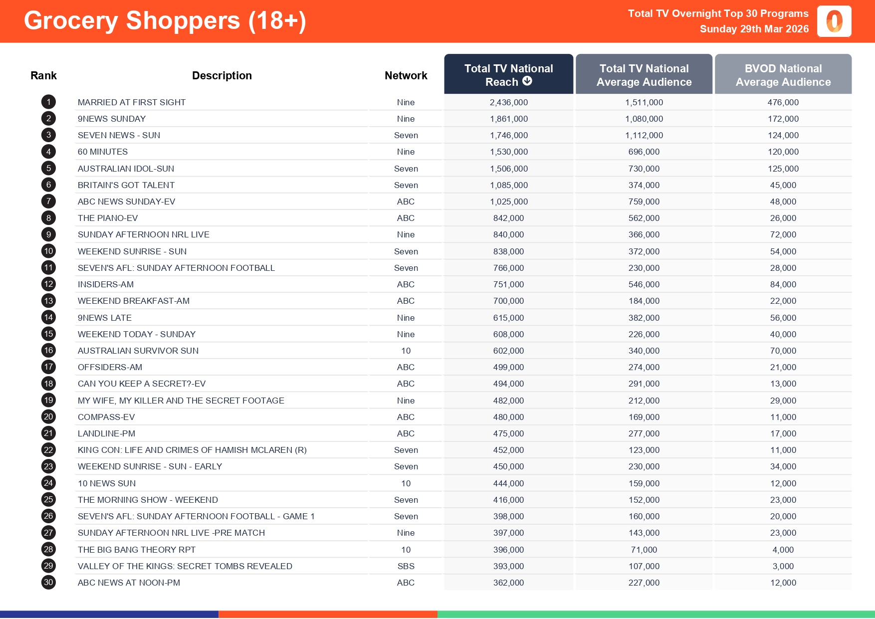Screen dimensions: 875x619
Task: Click the green segment of bottom bar
Action: pyautogui.click(x=656, y=615)
